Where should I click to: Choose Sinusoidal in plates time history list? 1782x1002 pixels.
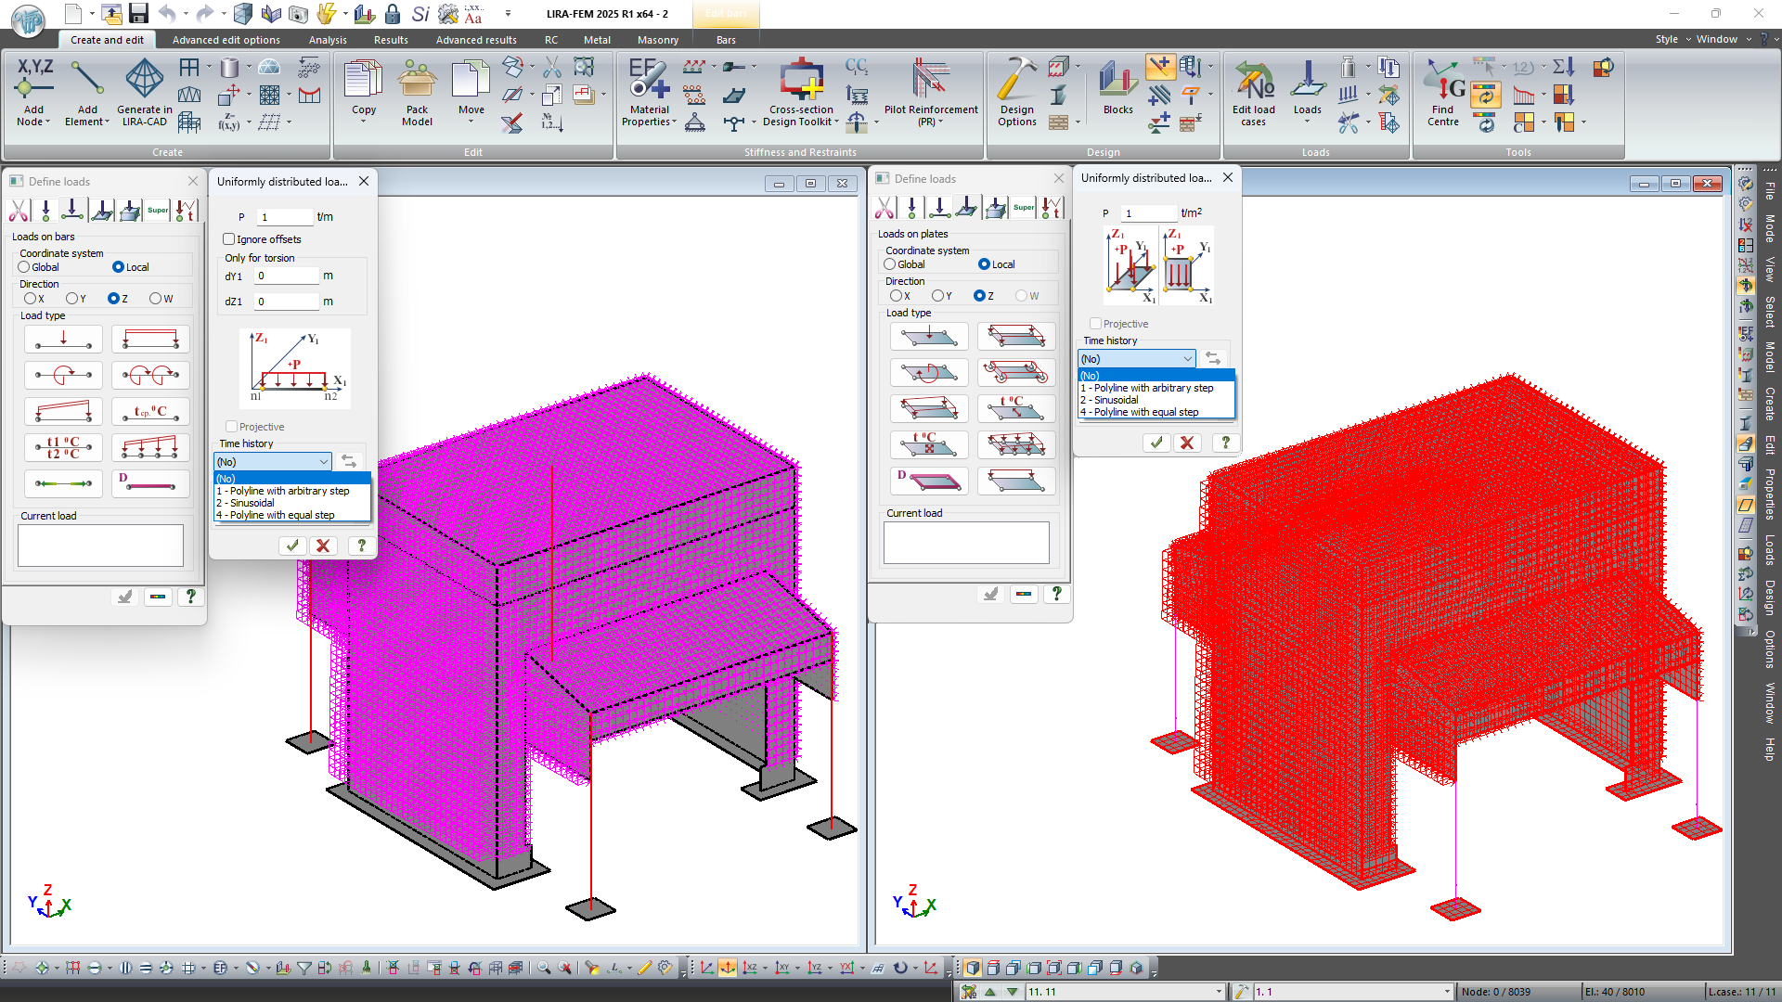click(x=1116, y=400)
